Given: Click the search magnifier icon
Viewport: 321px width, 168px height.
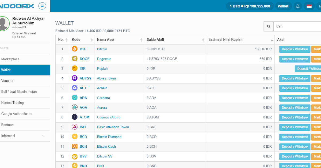Looking at the screenshot, I should point(269,26).
